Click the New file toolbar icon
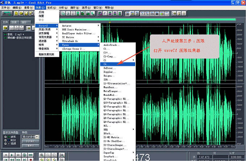Viewport: 246px width, 167px height. (16, 14)
